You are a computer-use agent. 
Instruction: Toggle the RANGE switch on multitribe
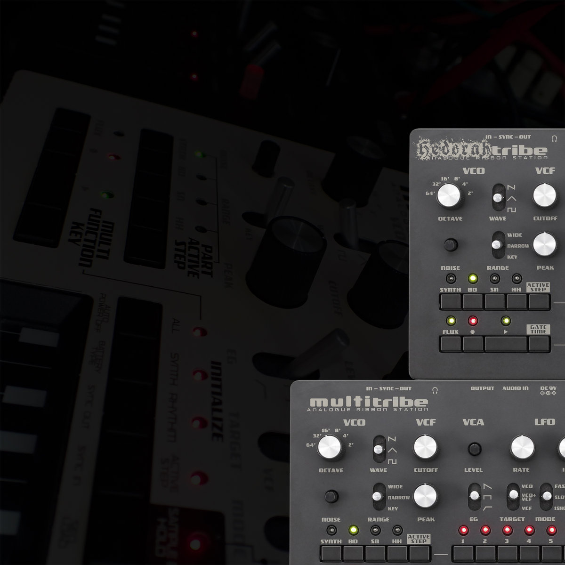point(378,496)
